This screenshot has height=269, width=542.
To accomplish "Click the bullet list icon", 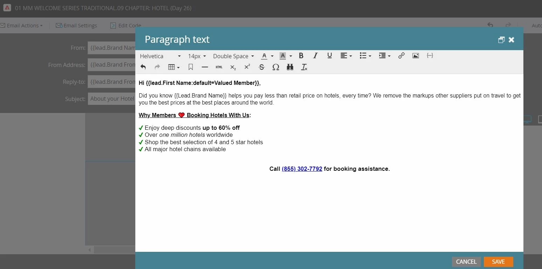I will [363, 55].
